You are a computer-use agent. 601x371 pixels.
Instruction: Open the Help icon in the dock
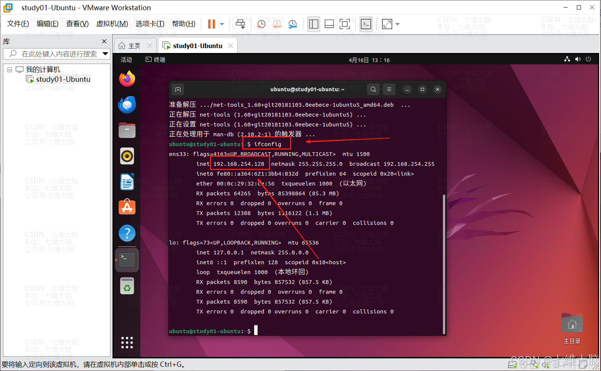coord(127,233)
